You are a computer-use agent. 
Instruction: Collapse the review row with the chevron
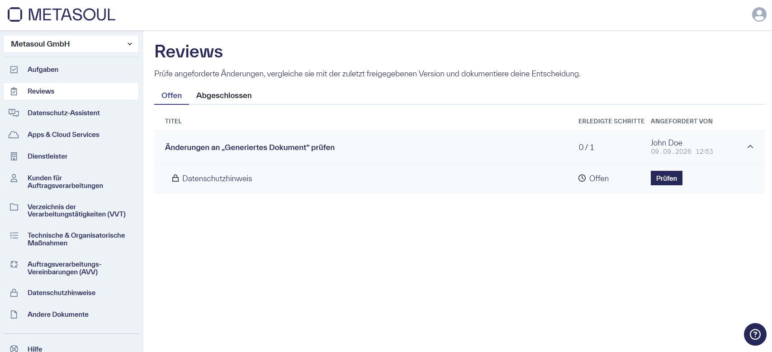click(750, 147)
